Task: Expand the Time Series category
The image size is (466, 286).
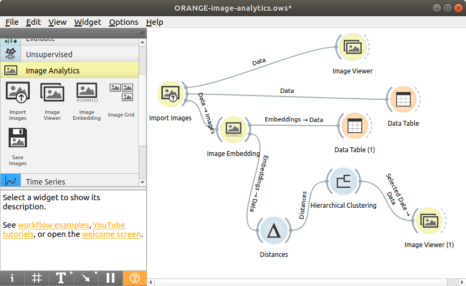Action: pyautogui.click(x=45, y=182)
